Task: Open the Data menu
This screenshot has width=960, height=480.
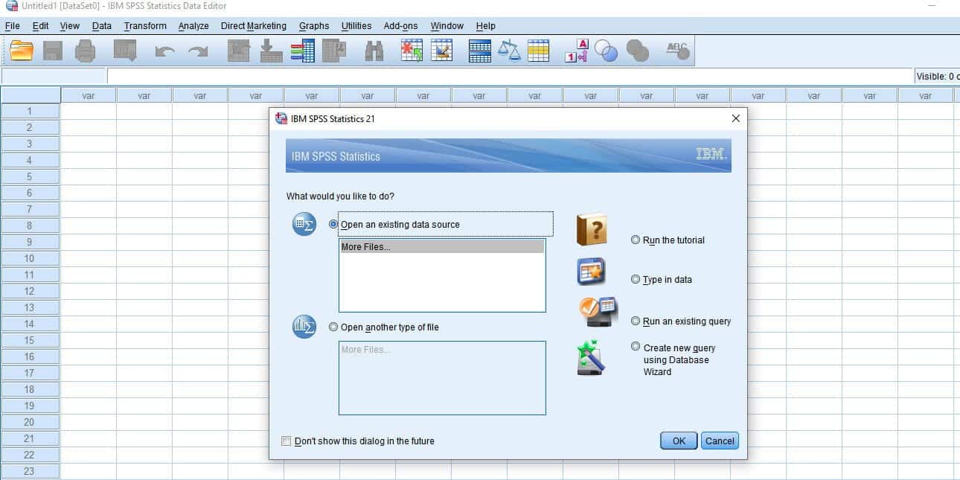Action: tap(102, 25)
